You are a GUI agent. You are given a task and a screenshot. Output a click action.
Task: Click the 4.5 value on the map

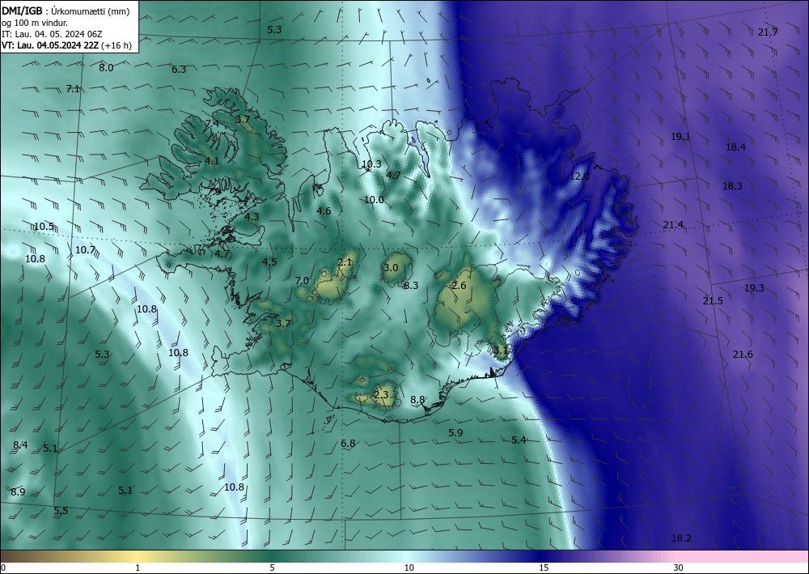pos(269,262)
